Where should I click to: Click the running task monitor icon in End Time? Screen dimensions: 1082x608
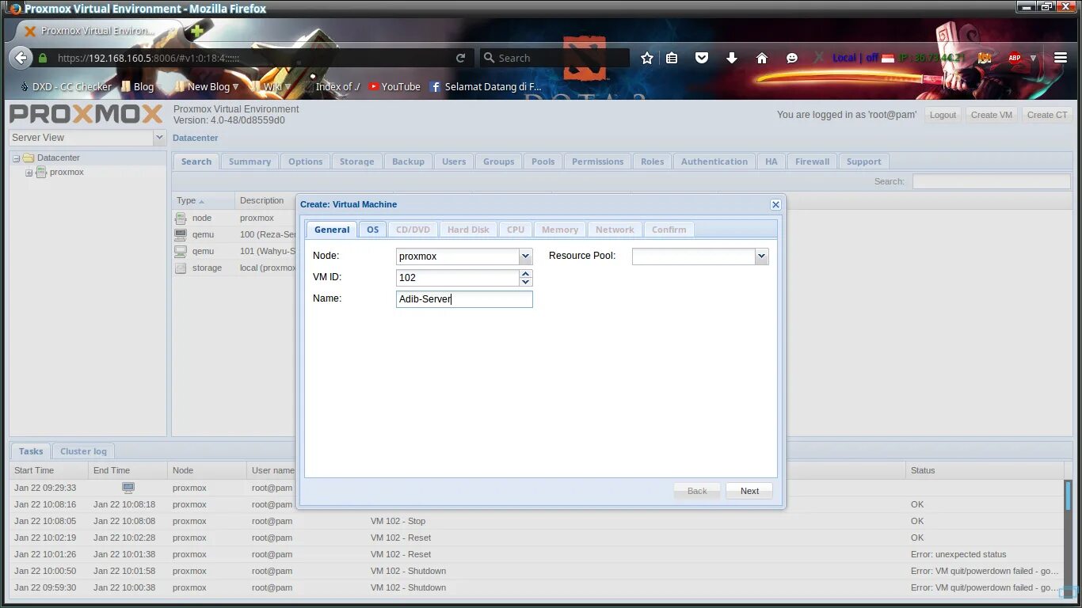tap(128, 488)
